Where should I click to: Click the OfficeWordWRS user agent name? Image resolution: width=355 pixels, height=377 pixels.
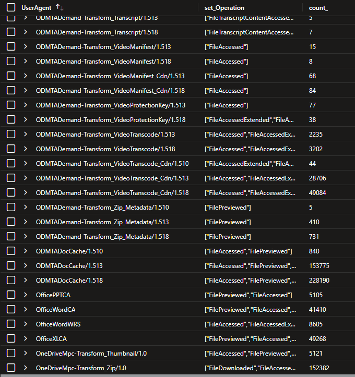tap(58, 324)
